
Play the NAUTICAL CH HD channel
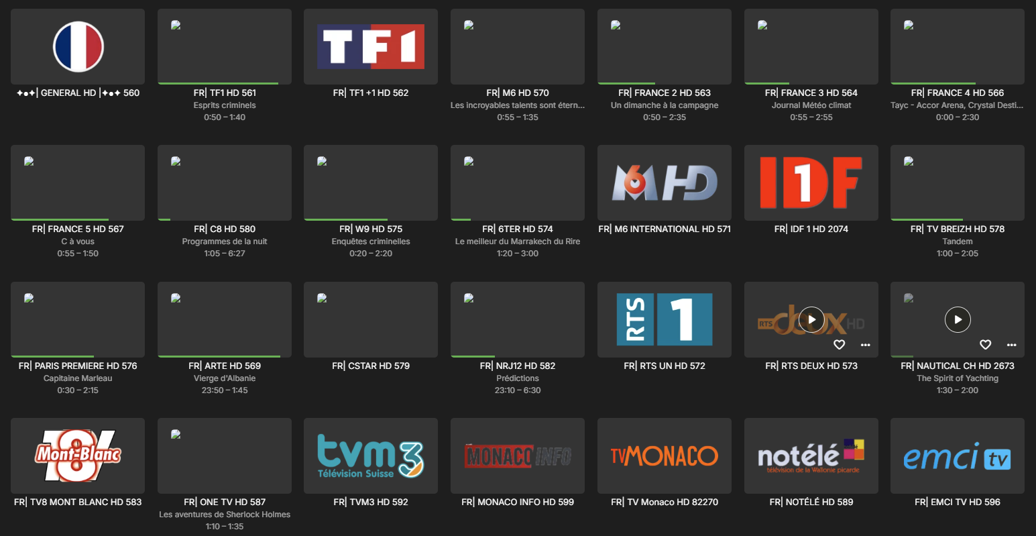coord(958,319)
